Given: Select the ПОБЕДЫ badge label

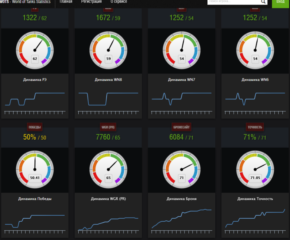Looking at the screenshot, I should (x=35, y=127).
